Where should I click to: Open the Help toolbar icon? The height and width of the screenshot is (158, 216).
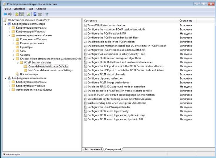click(x=35, y=14)
